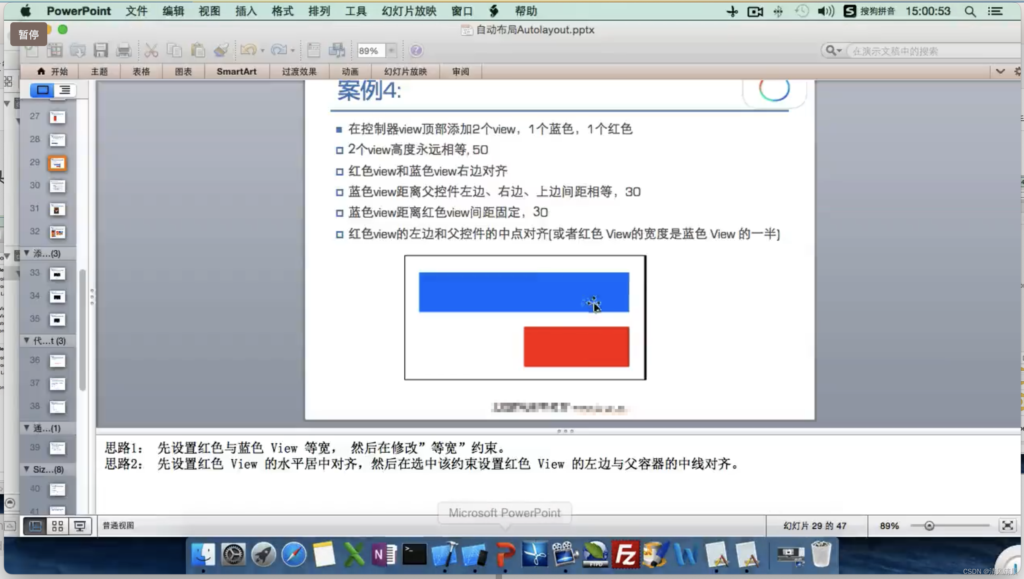This screenshot has height=579, width=1024.
Task: Switch to the 开始 ribbon tab
Action: tap(52, 71)
